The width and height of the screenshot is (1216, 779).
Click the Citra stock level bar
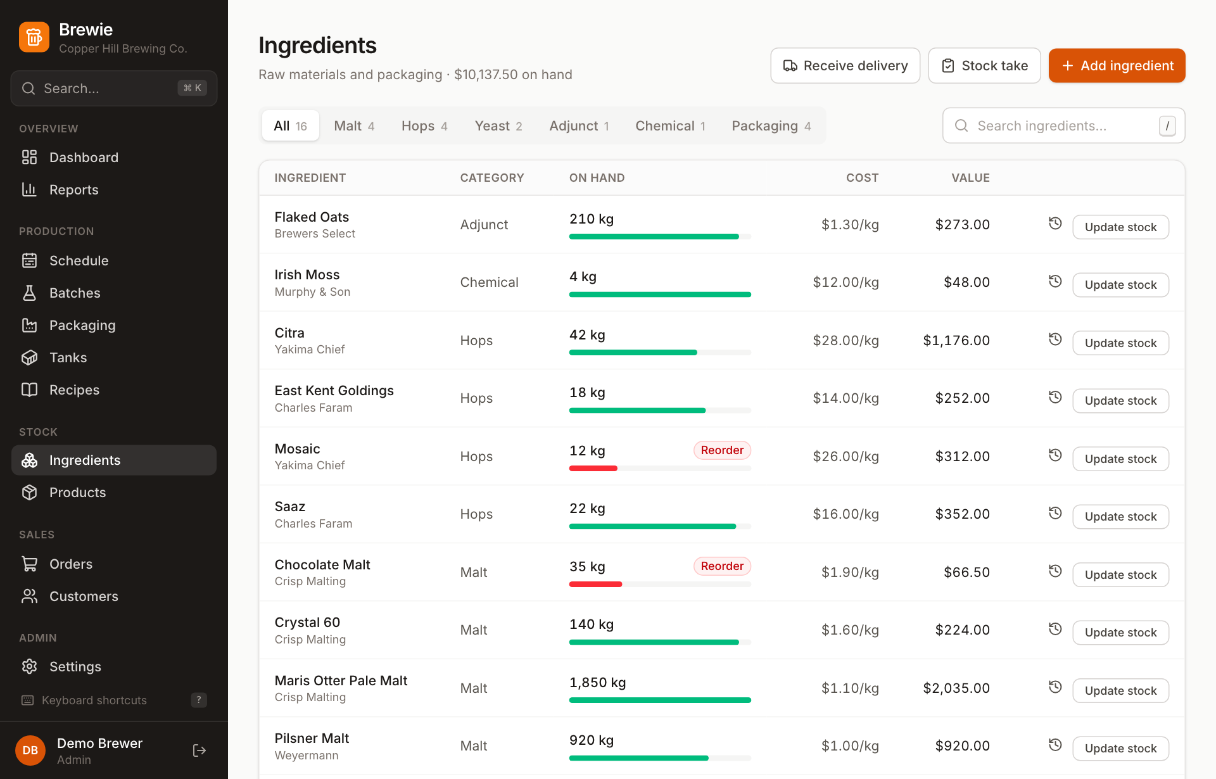coord(660,352)
